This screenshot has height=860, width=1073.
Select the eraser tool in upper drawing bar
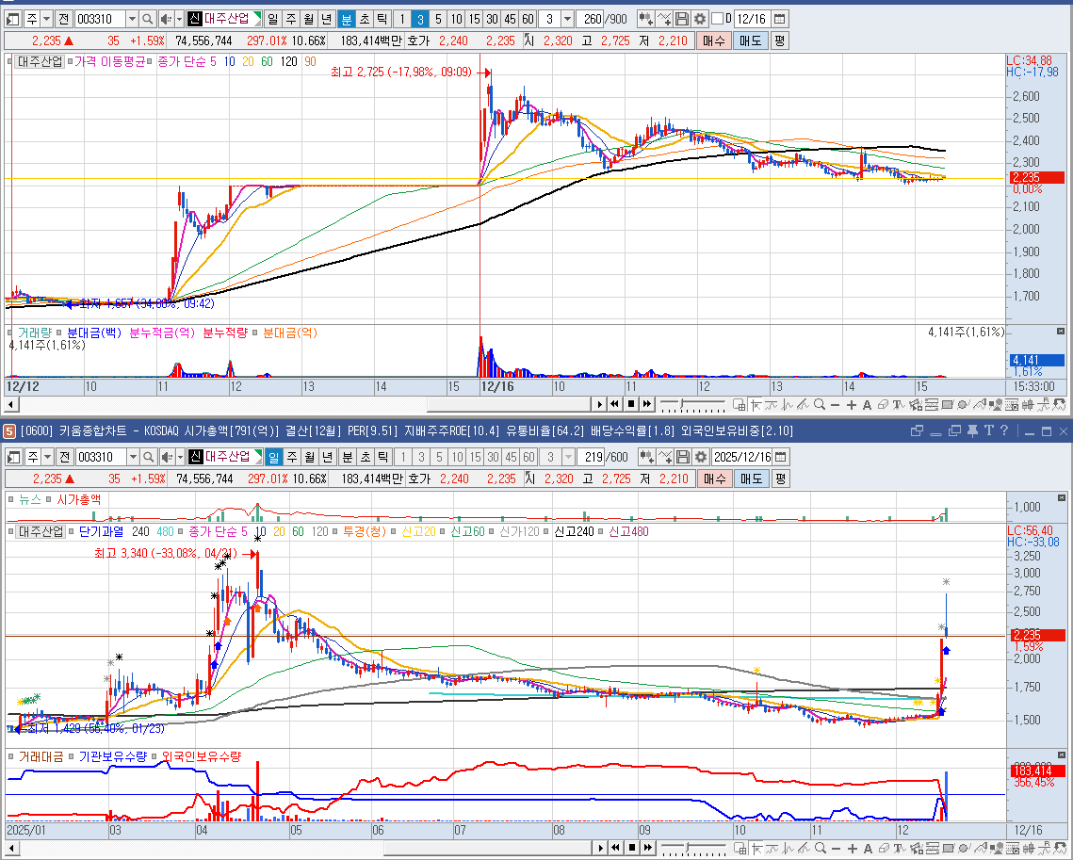[883, 405]
